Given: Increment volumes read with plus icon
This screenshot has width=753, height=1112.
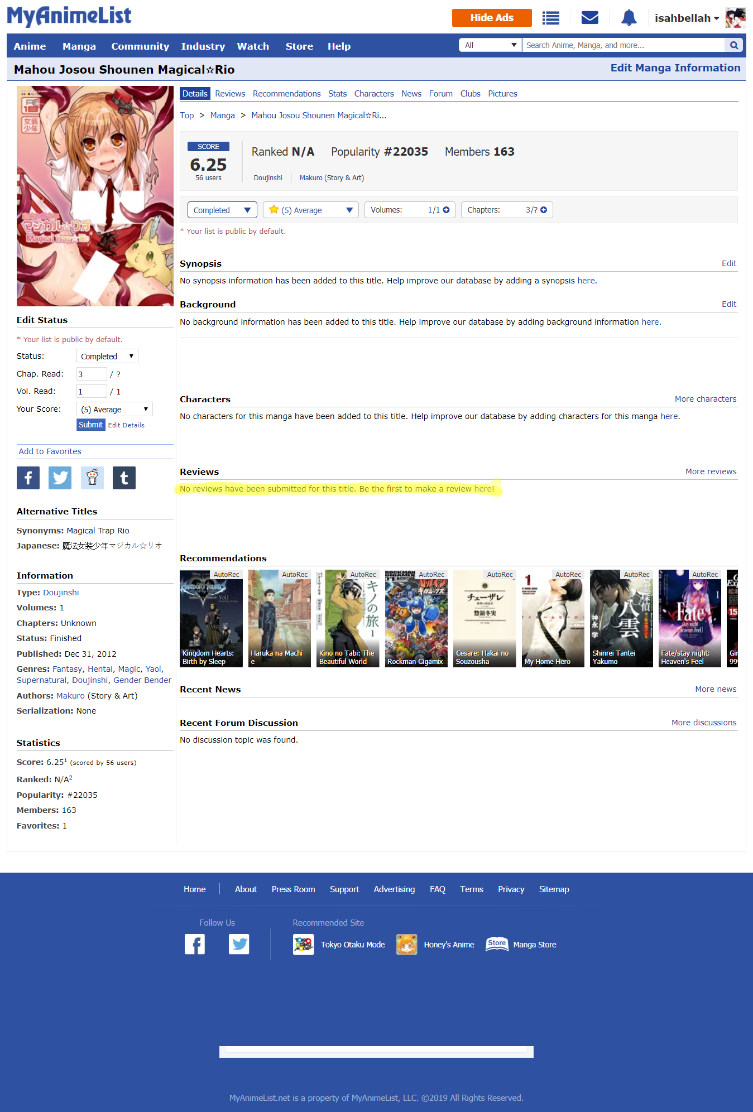Looking at the screenshot, I should click(x=446, y=210).
